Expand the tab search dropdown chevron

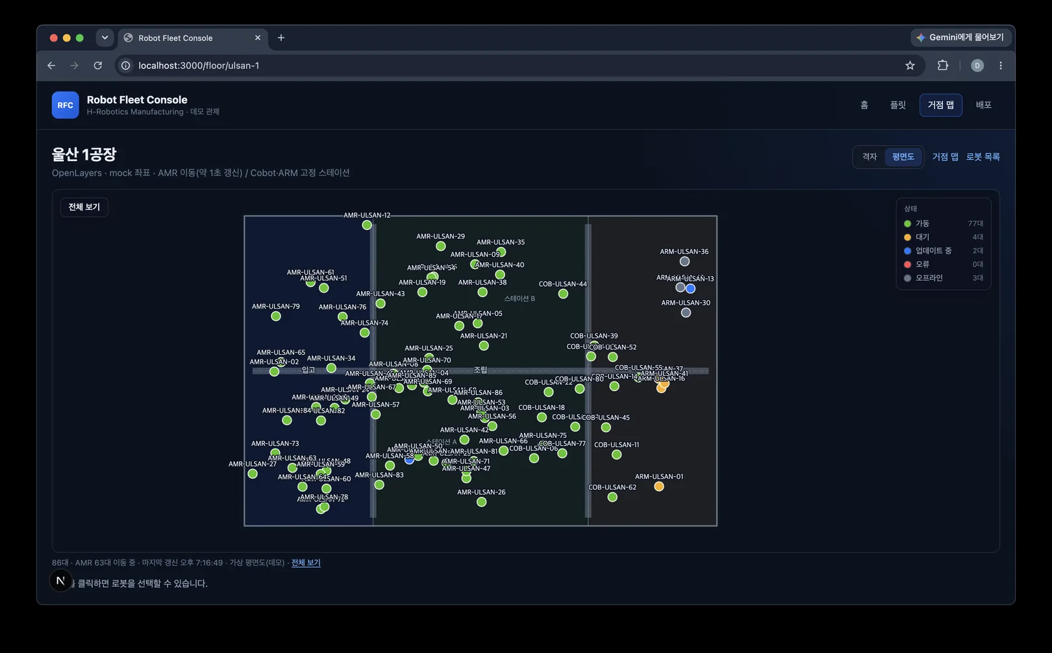pos(105,38)
